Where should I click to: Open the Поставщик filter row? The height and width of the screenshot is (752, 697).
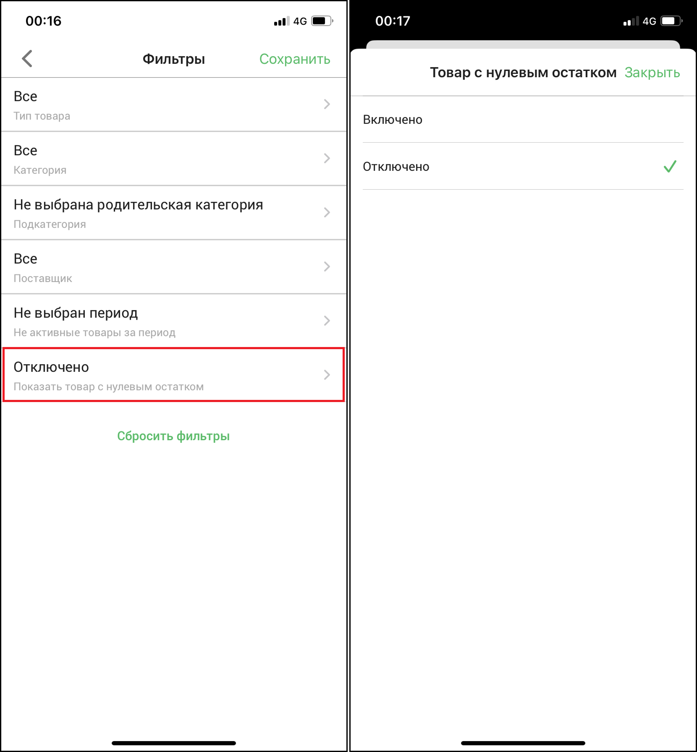(x=174, y=267)
